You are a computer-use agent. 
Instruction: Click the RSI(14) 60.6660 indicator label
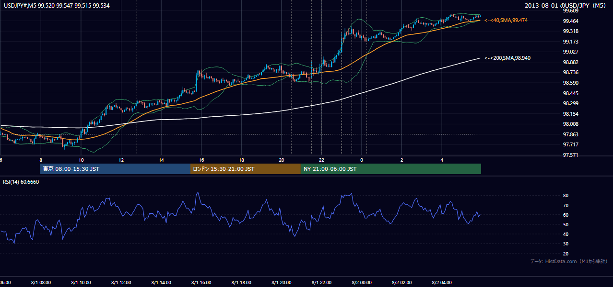(21, 182)
